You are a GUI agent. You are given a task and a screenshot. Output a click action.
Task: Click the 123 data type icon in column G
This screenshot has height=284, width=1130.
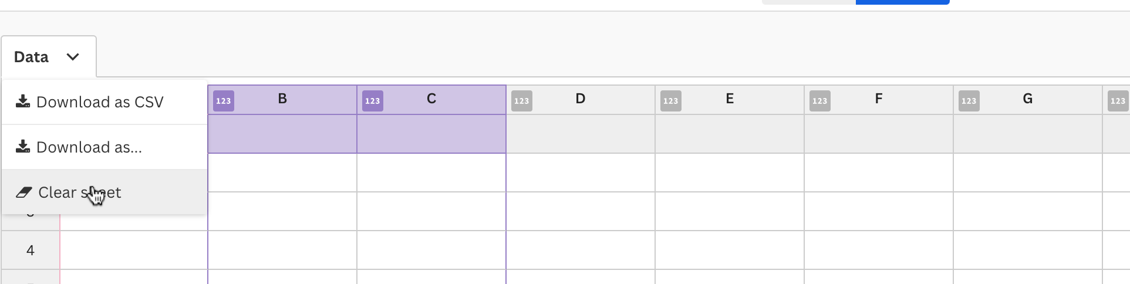[x=969, y=101]
